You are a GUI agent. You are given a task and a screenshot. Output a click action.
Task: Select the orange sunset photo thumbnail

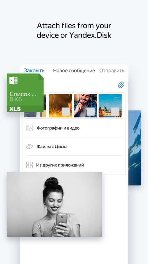(61, 106)
